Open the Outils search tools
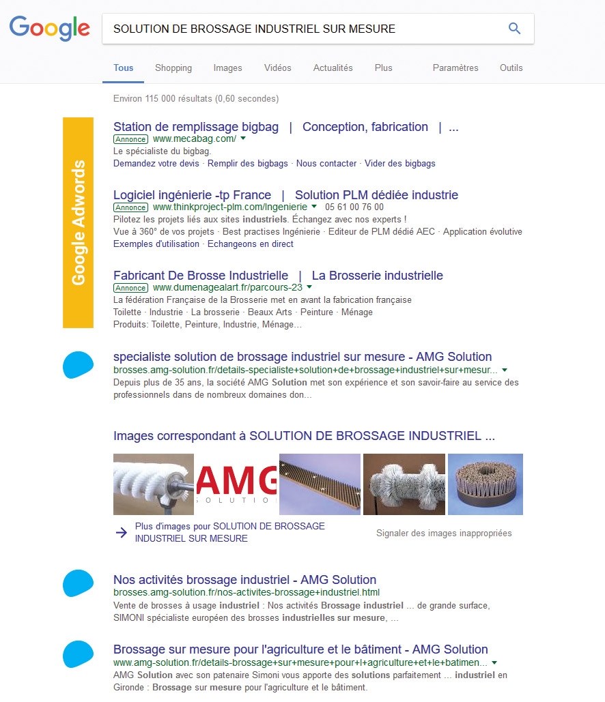 pyautogui.click(x=511, y=68)
